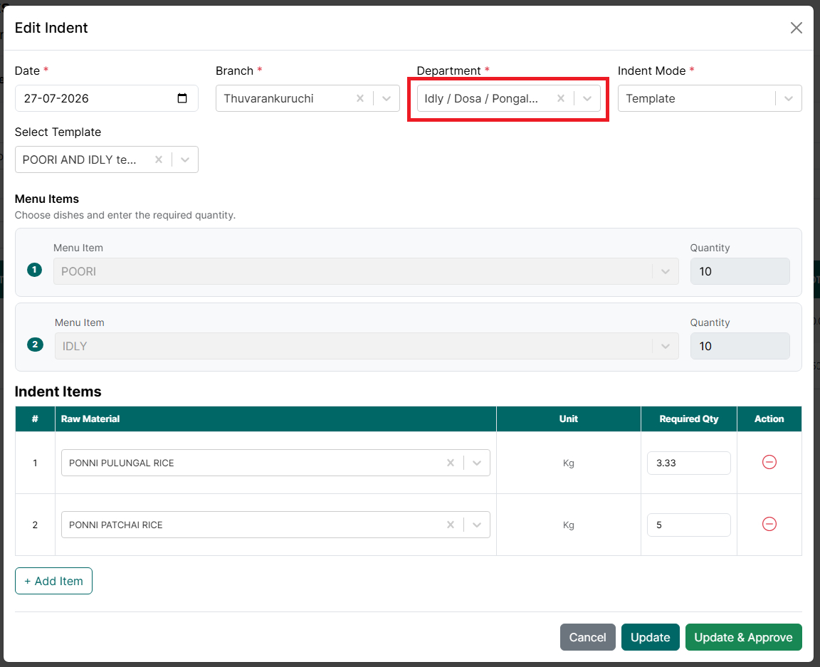Image resolution: width=820 pixels, height=667 pixels.
Task: Open the IDLY menu item dropdown
Action: (666, 347)
